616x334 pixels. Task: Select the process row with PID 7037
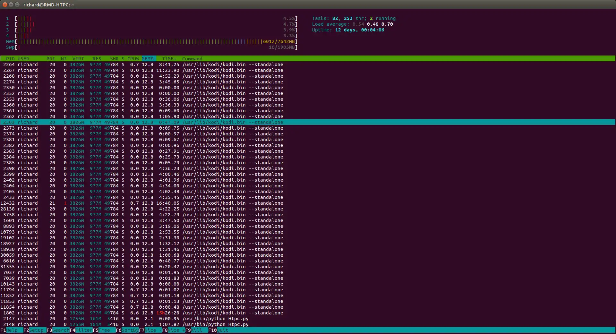308,272
